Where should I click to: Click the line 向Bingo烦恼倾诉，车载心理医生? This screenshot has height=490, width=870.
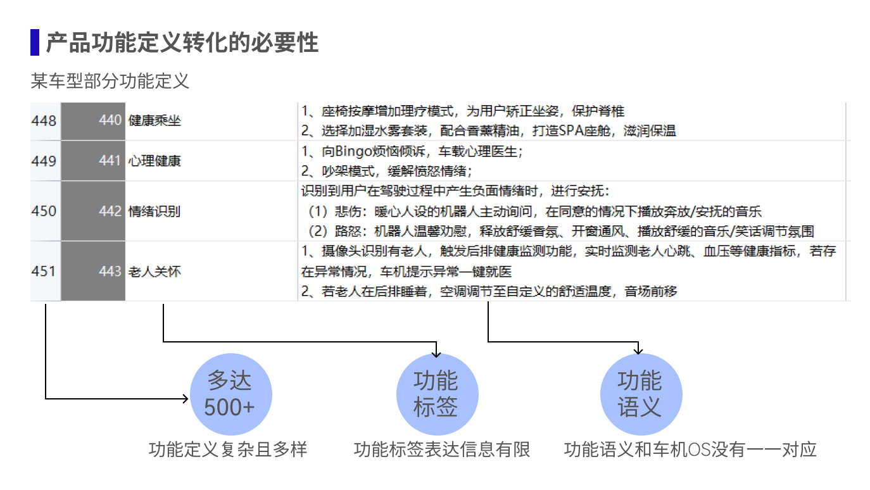tap(412, 151)
